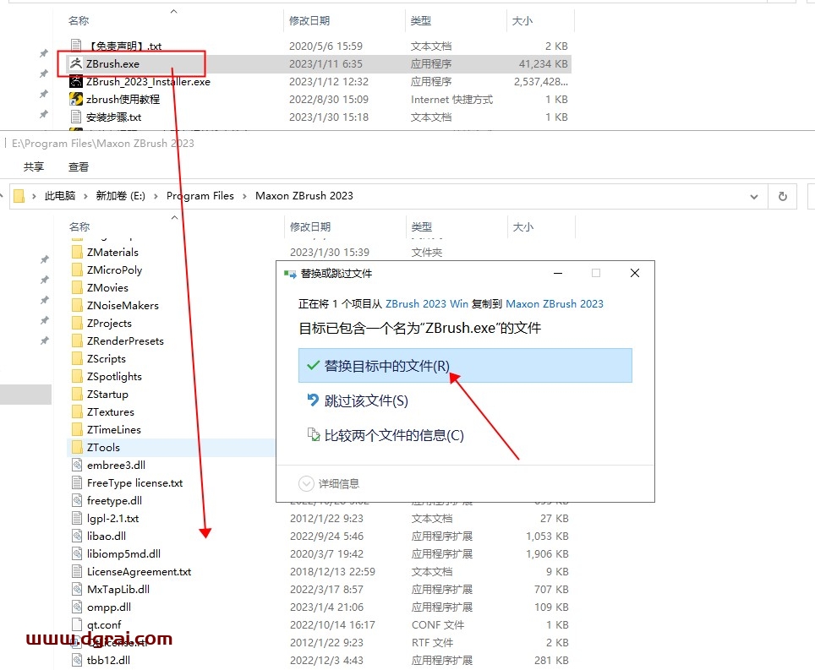Select the embree3.dll file icon
This screenshot has height=670, width=815.
pyautogui.click(x=78, y=466)
